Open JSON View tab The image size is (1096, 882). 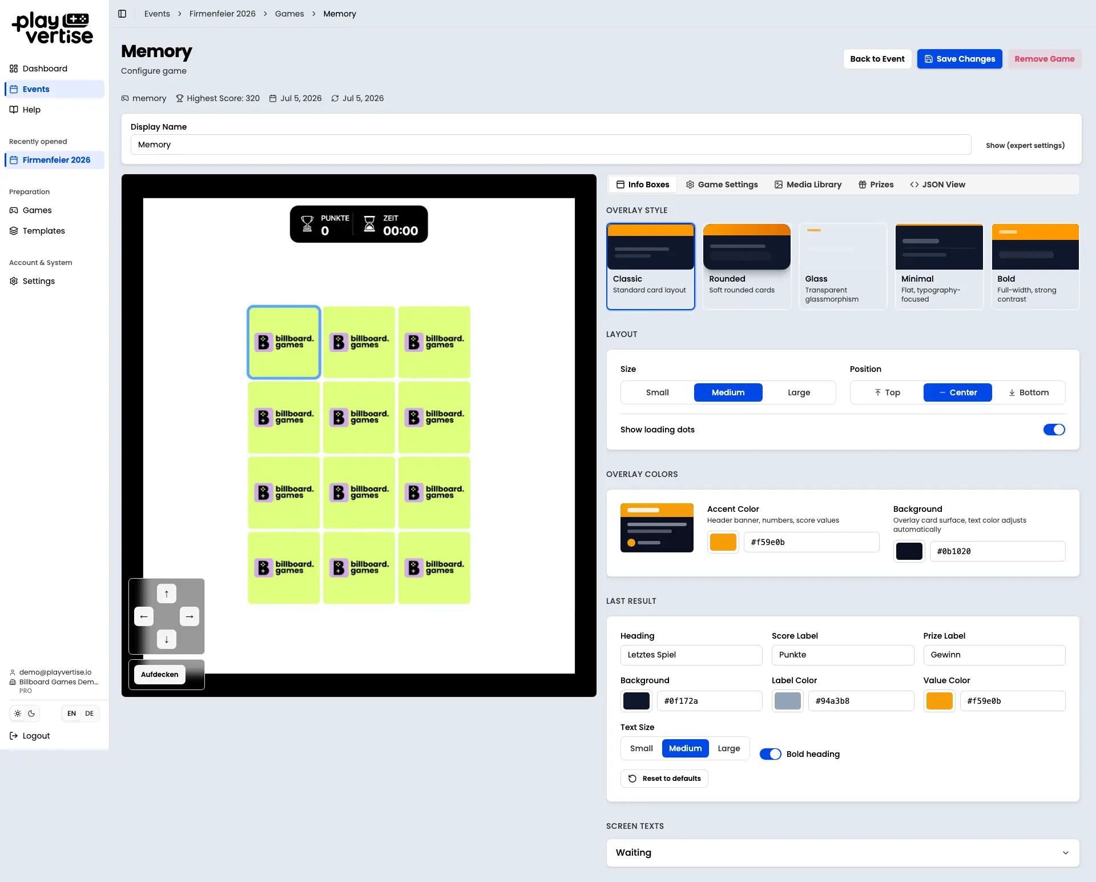[x=938, y=185]
